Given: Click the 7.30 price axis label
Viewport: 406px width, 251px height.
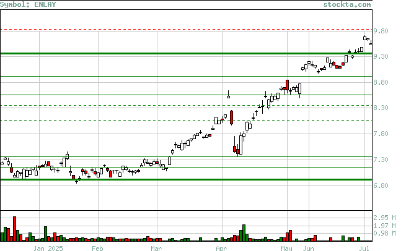Looking at the screenshot, I should 381,160.
